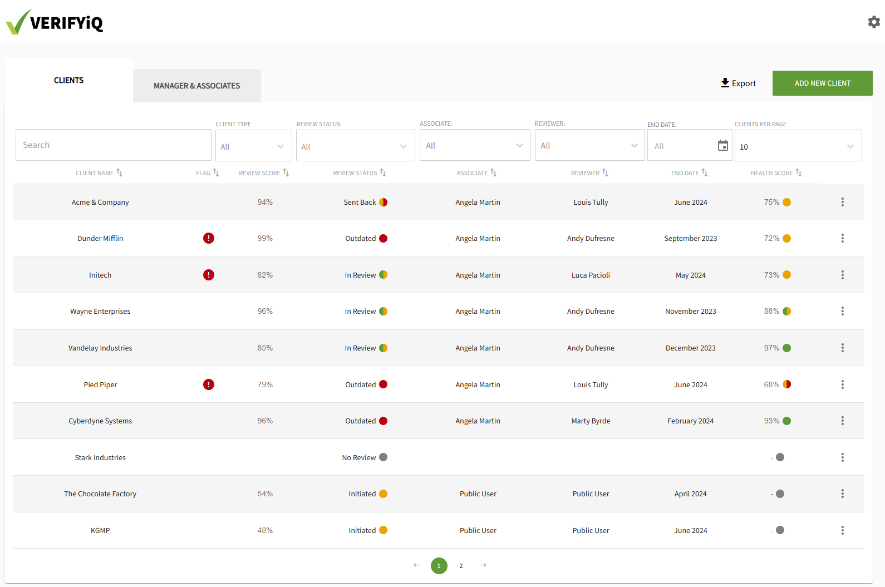885x587 pixels.
Task: Go to the next page arrow
Action: point(483,565)
